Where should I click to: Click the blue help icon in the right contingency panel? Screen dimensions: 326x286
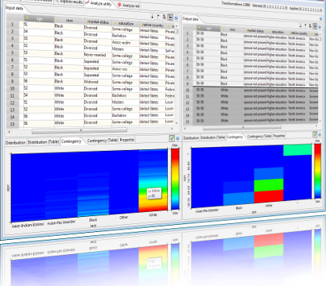[320, 134]
